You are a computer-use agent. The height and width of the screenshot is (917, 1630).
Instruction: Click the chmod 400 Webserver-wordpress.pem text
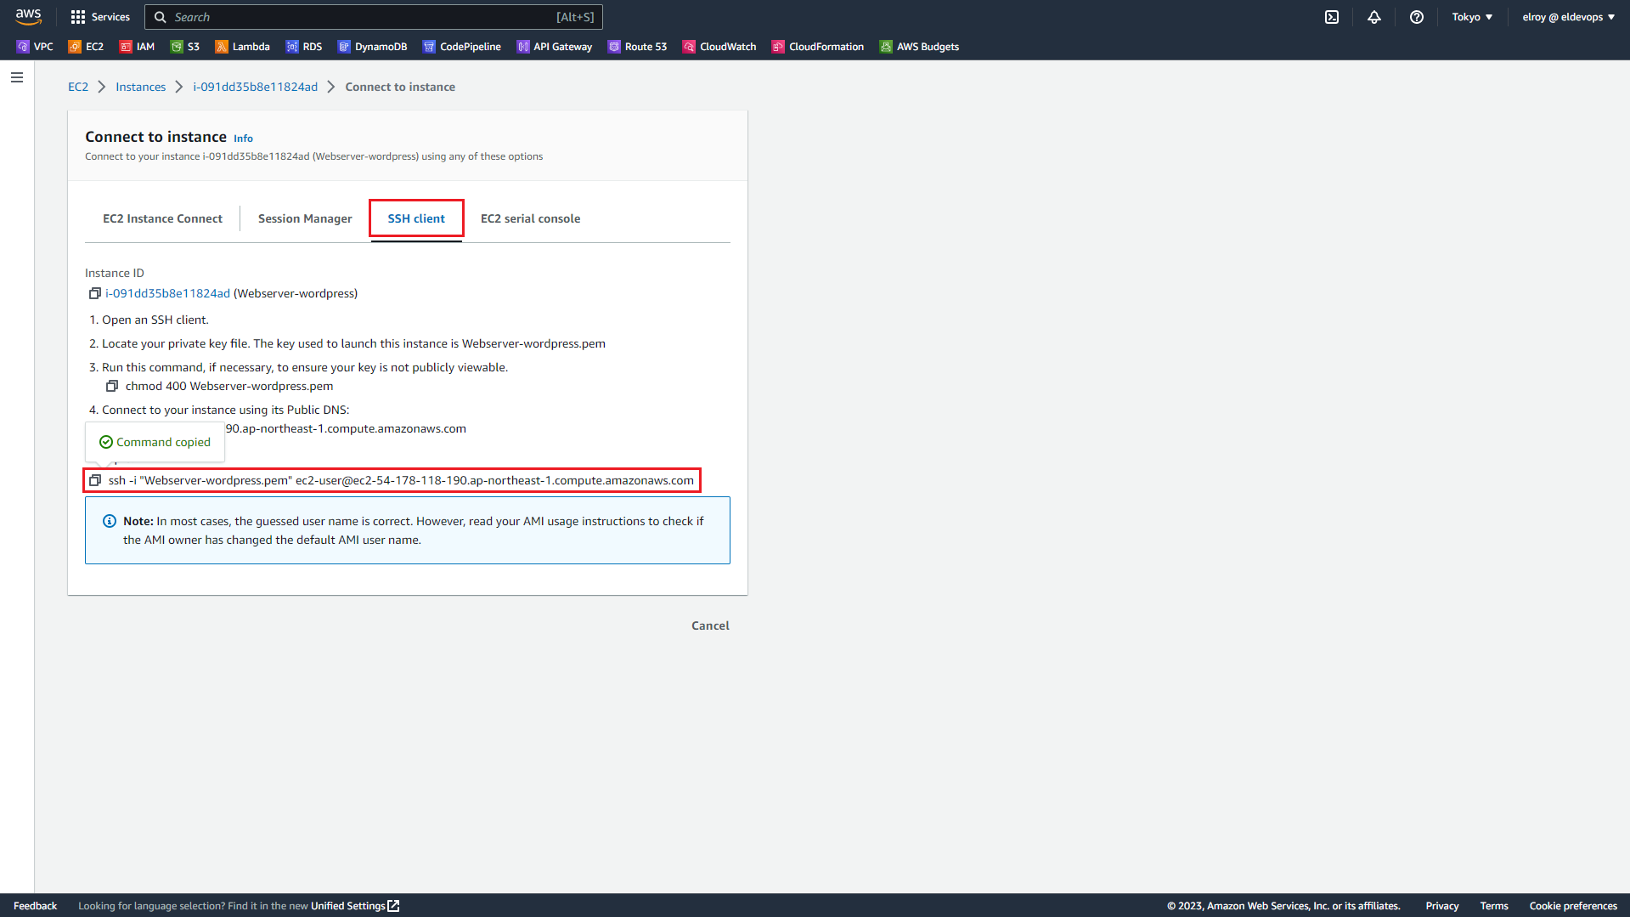pyautogui.click(x=229, y=386)
